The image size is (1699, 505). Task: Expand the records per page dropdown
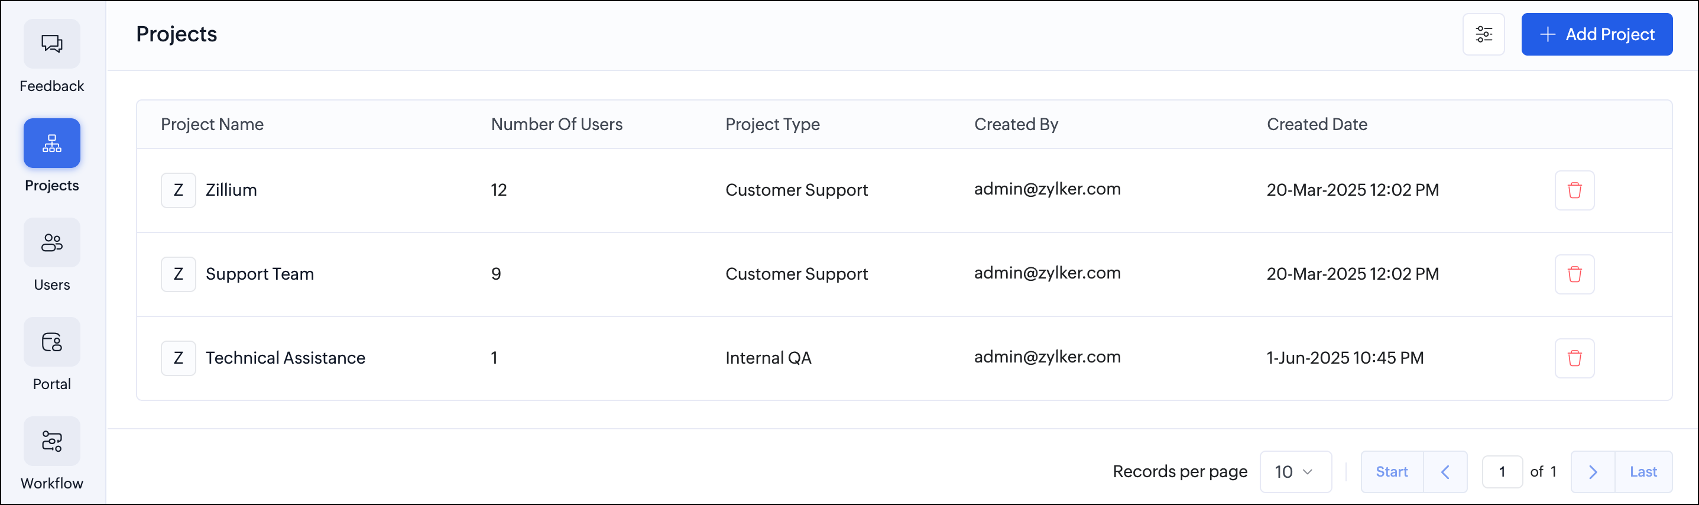(1295, 471)
